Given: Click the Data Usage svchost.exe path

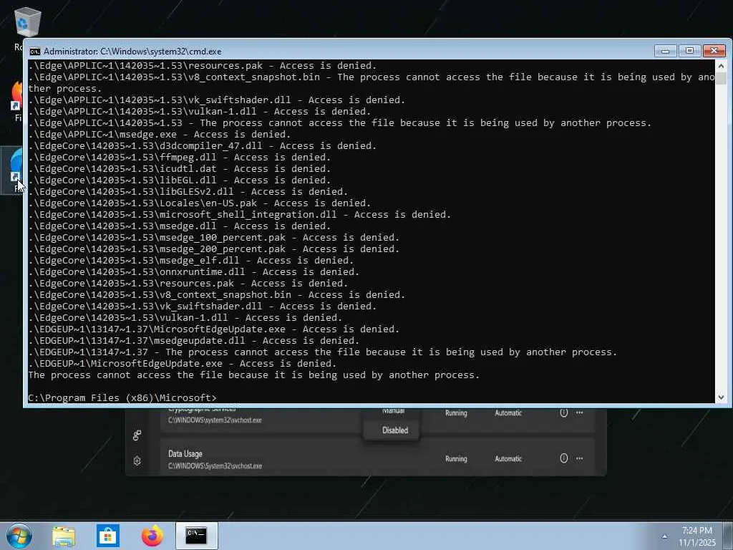Looking at the screenshot, I should pyautogui.click(x=215, y=465).
